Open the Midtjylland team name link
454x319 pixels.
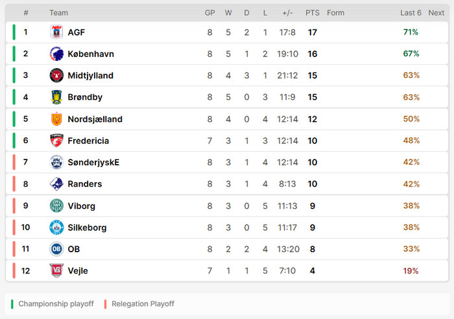(90, 76)
